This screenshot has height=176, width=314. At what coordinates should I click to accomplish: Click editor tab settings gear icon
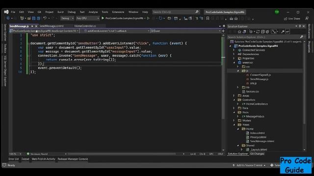(224, 26)
